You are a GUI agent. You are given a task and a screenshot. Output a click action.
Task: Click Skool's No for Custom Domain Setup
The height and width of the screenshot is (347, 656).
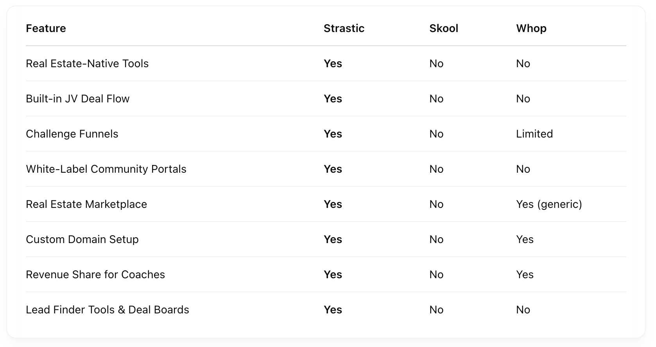pyautogui.click(x=436, y=240)
